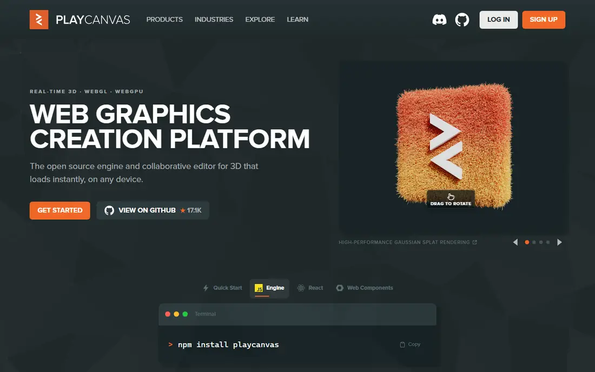
Task: Open the Learn menu
Action: pos(297,19)
